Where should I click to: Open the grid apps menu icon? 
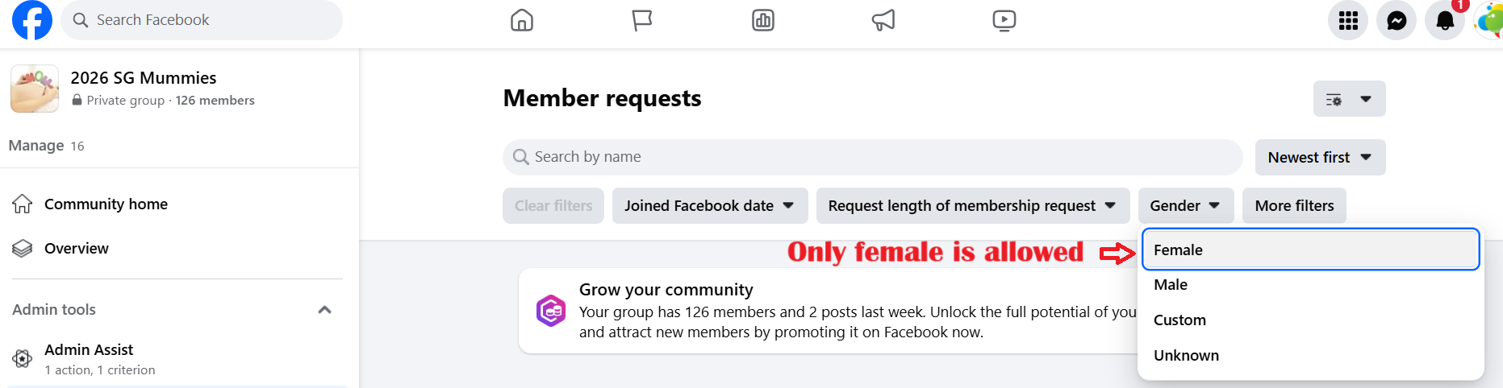pyautogui.click(x=1348, y=20)
